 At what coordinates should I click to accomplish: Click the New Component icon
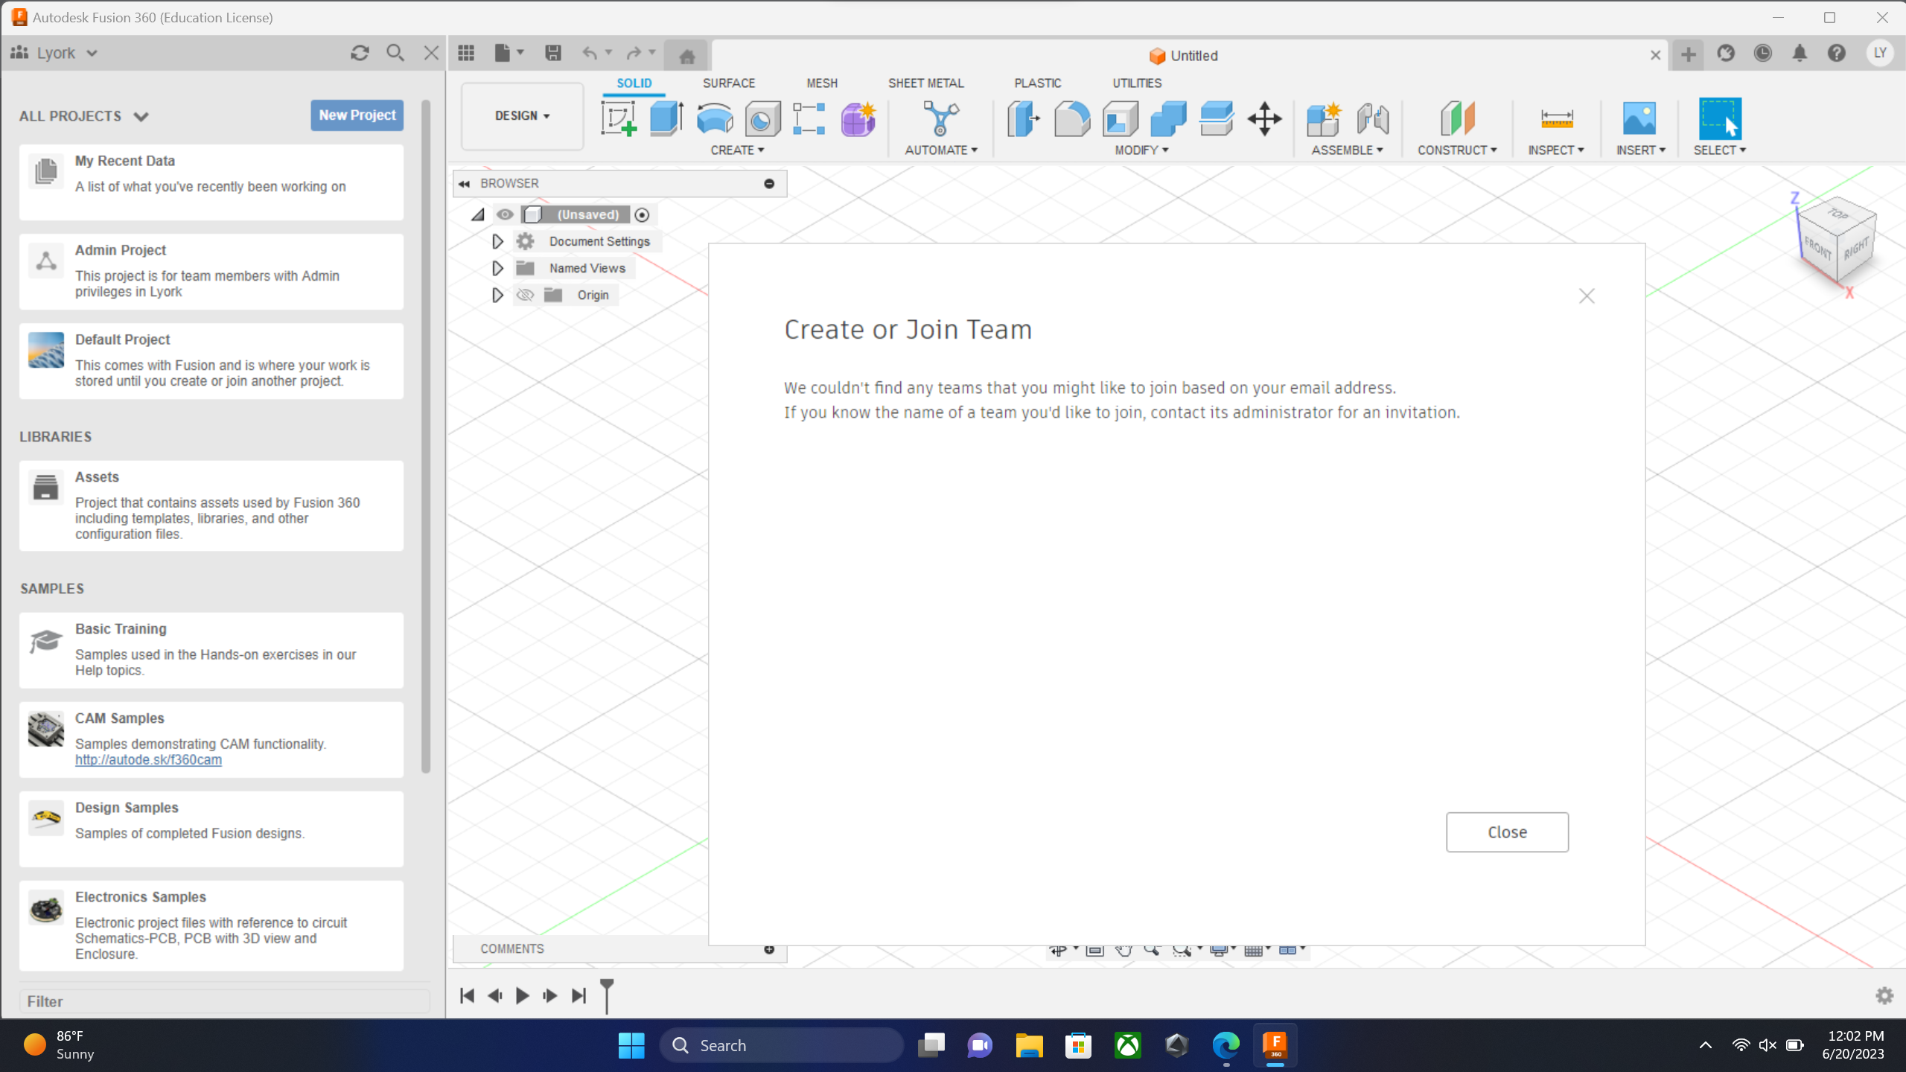pyautogui.click(x=1324, y=119)
